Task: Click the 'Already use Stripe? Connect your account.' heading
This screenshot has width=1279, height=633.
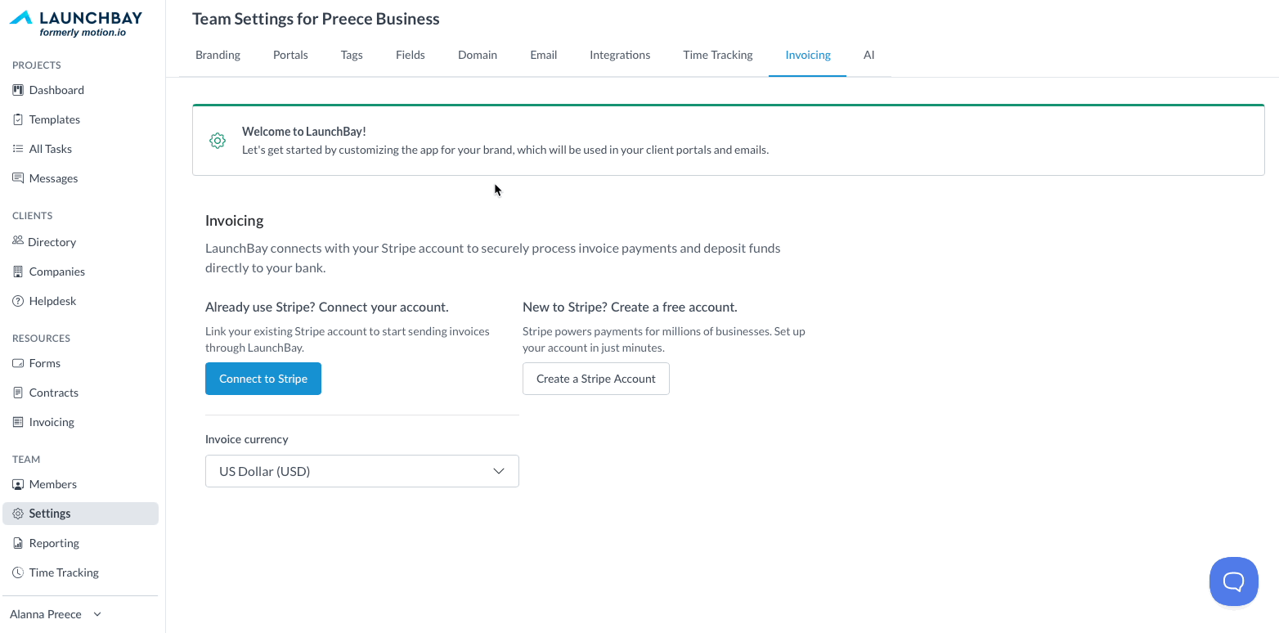Action: coord(327,308)
